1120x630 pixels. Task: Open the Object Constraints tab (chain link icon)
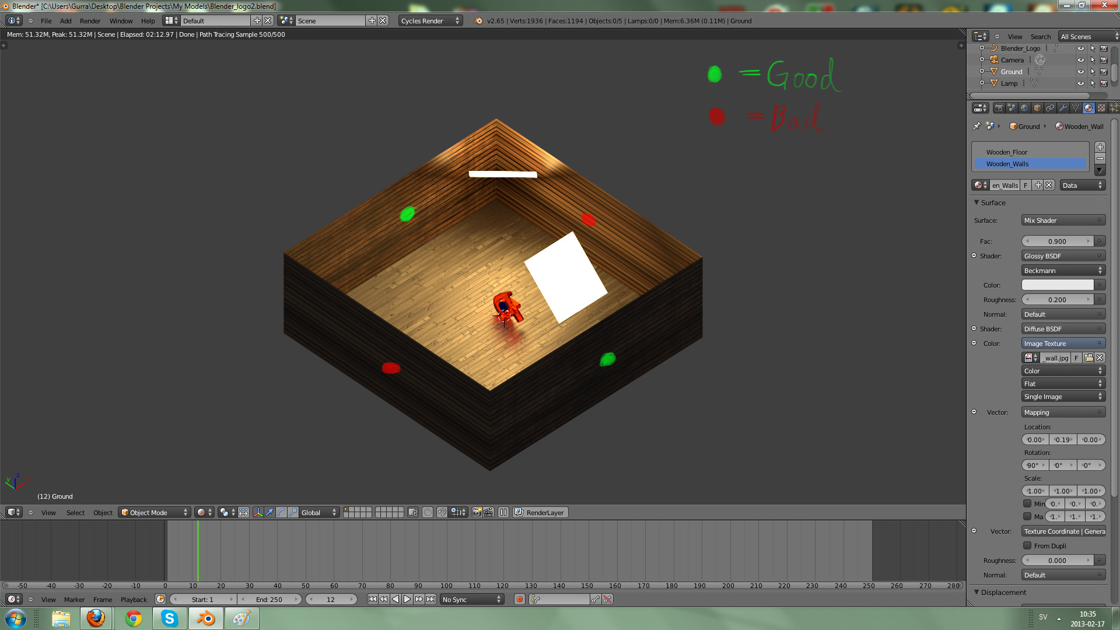point(1050,108)
